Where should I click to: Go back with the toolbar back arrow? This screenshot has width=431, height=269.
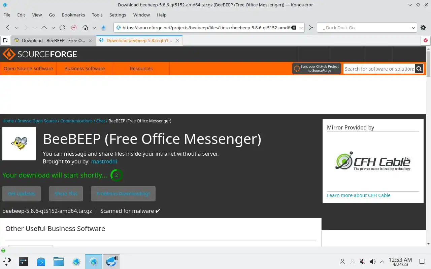pyautogui.click(x=8, y=28)
